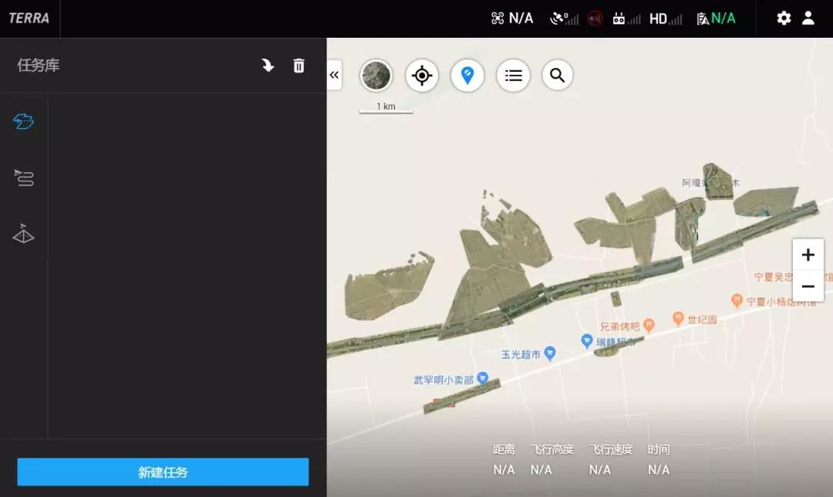The image size is (833, 497).
Task: Click the 飞行速度 speed readout
Action: 610,459
